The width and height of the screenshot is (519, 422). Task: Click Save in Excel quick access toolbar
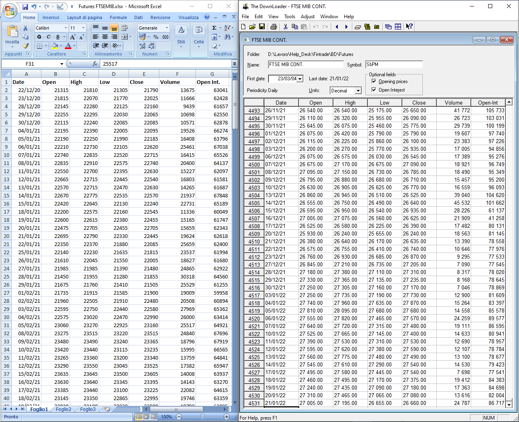pos(25,6)
